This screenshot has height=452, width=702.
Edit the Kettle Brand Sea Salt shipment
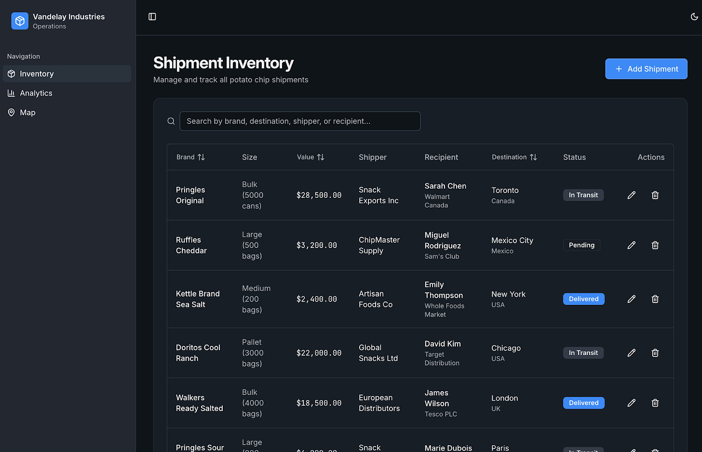click(632, 299)
